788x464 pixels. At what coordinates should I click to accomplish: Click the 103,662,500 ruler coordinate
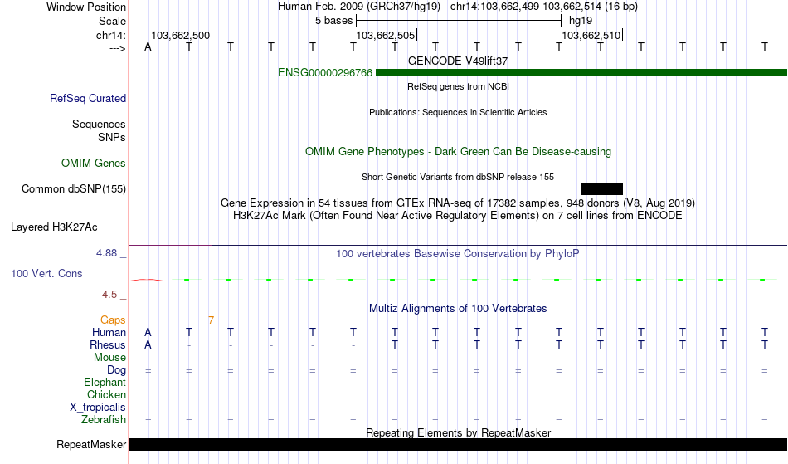pyautogui.click(x=181, y=35)
